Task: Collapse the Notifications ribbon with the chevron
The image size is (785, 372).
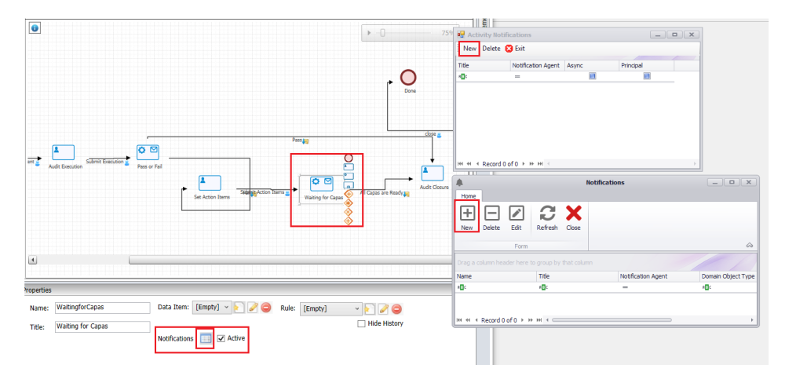Action: 750,245
